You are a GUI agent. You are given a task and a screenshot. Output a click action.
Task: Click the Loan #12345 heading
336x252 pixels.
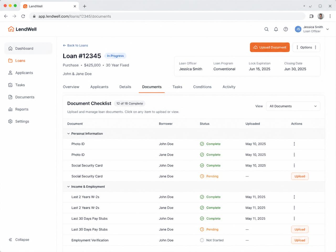82,56
